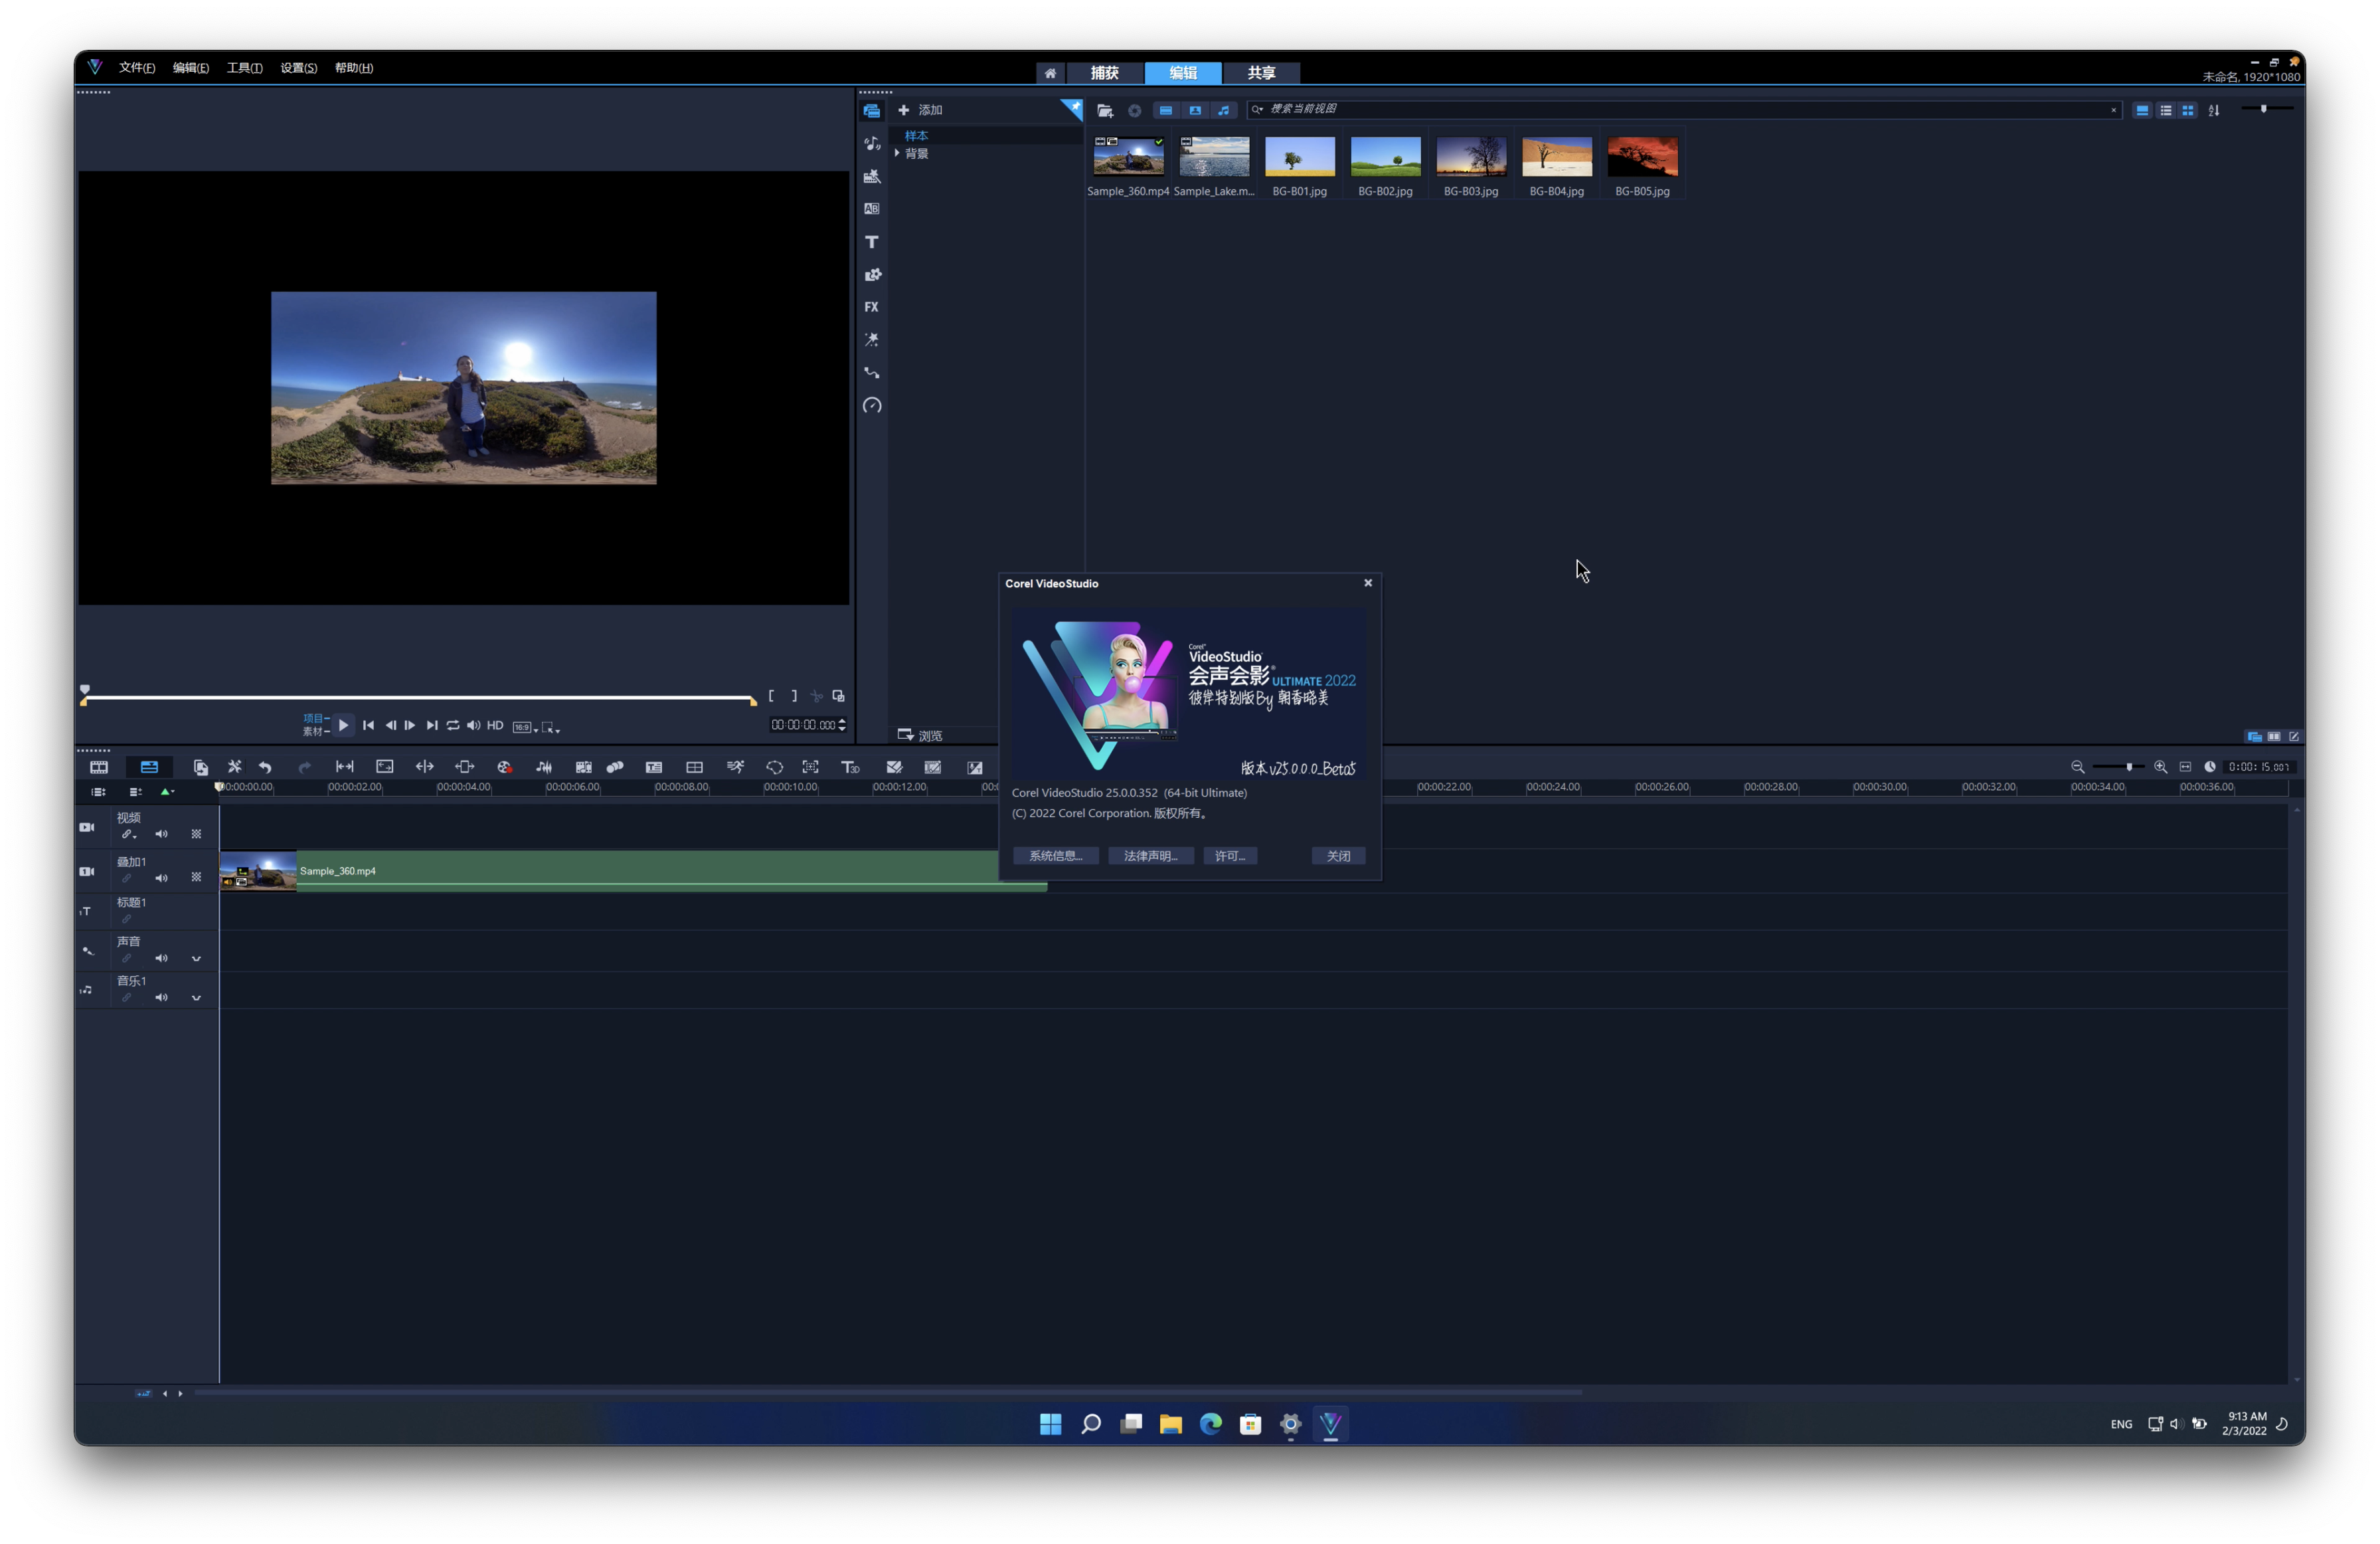Toggle audio files visibility in library
The width and height of the screenshot is (2380, 1544).
click(1224, 110)
